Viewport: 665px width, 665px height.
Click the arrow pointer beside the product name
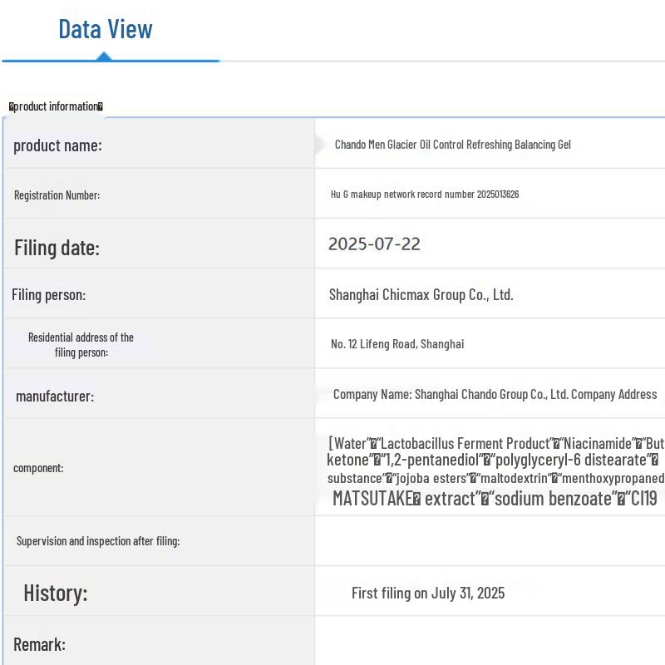pyautogui.click(x=320, y=145)
